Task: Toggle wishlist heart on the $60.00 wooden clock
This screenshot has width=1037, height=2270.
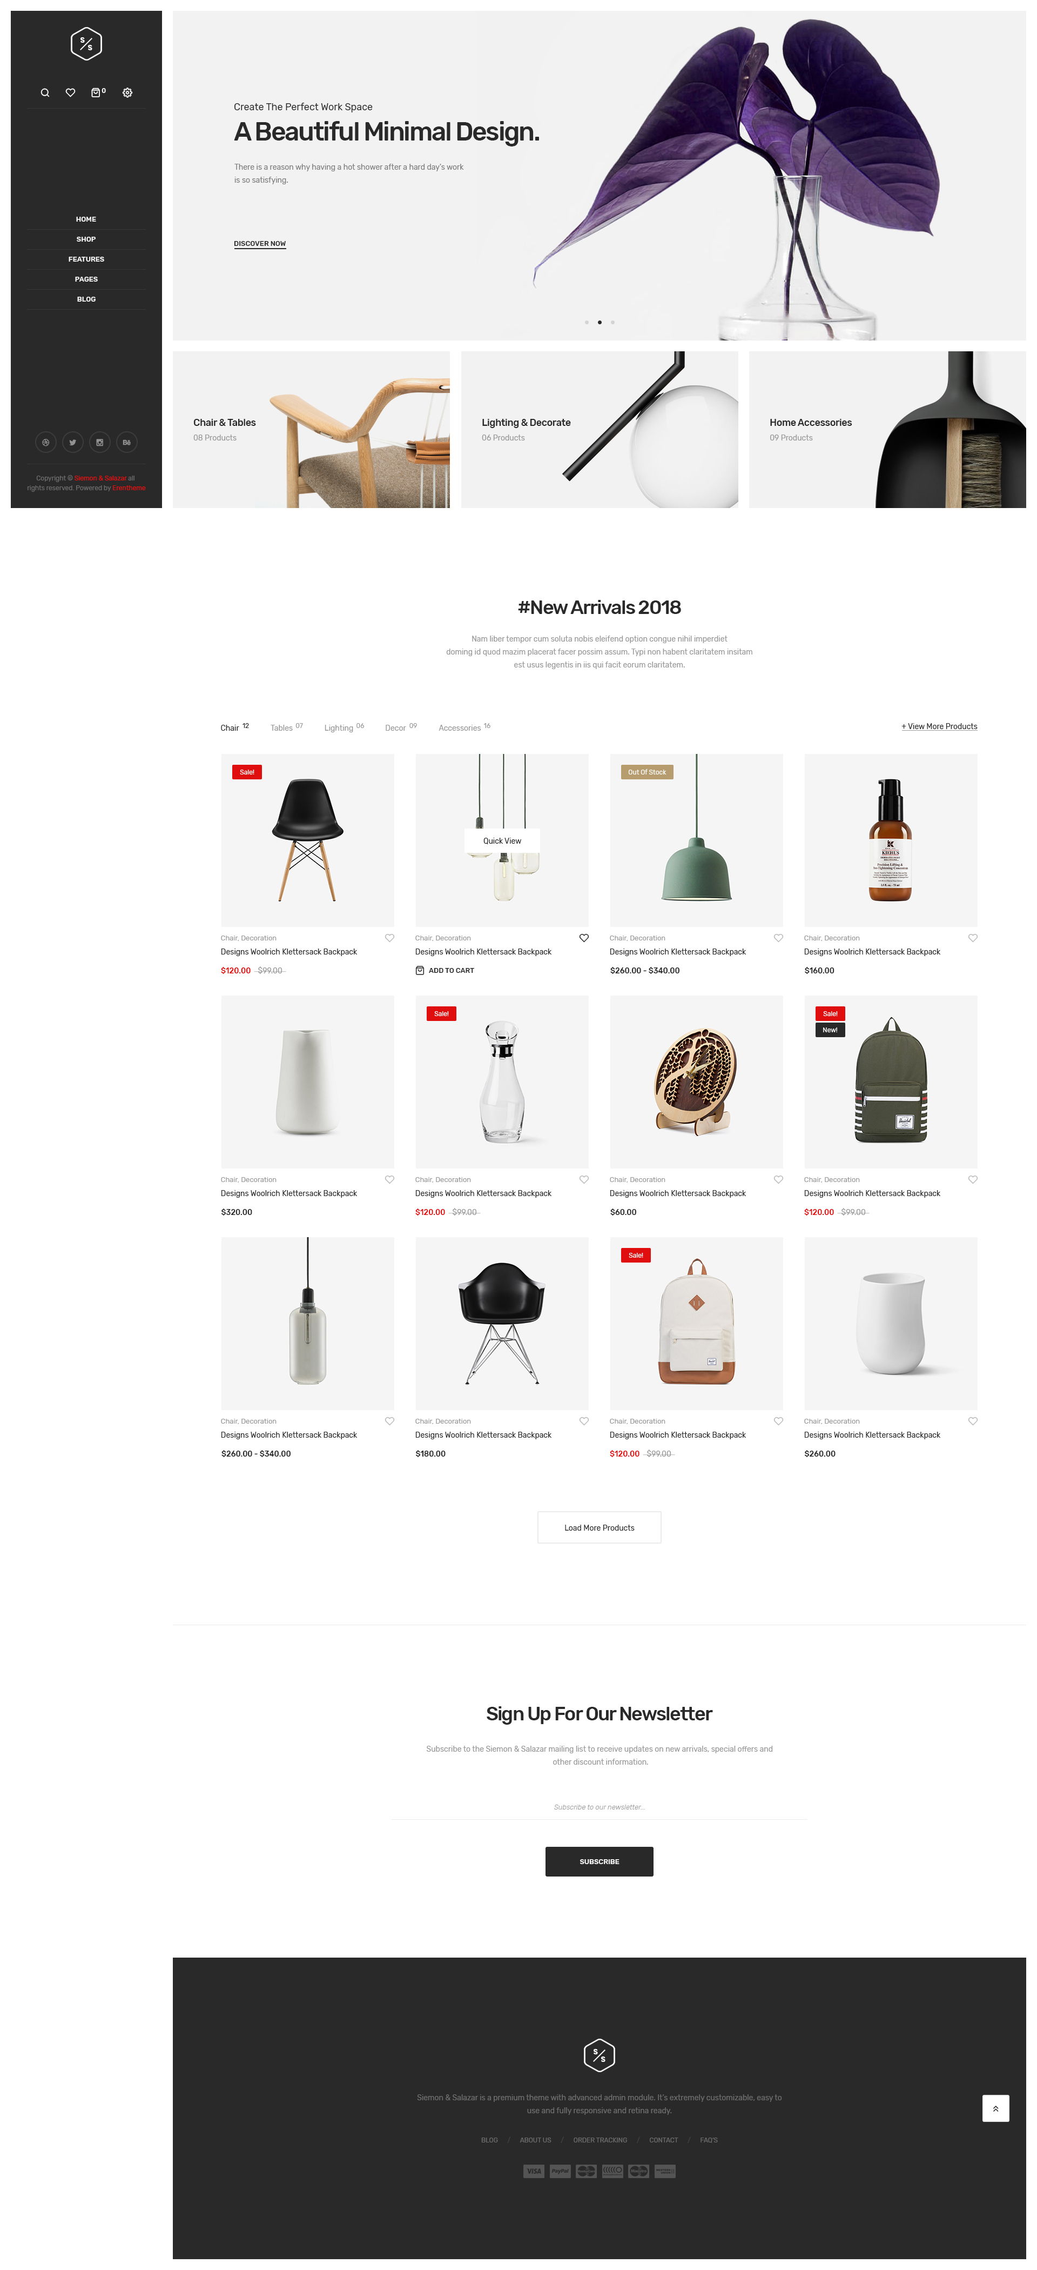Action: (778, 1179)
